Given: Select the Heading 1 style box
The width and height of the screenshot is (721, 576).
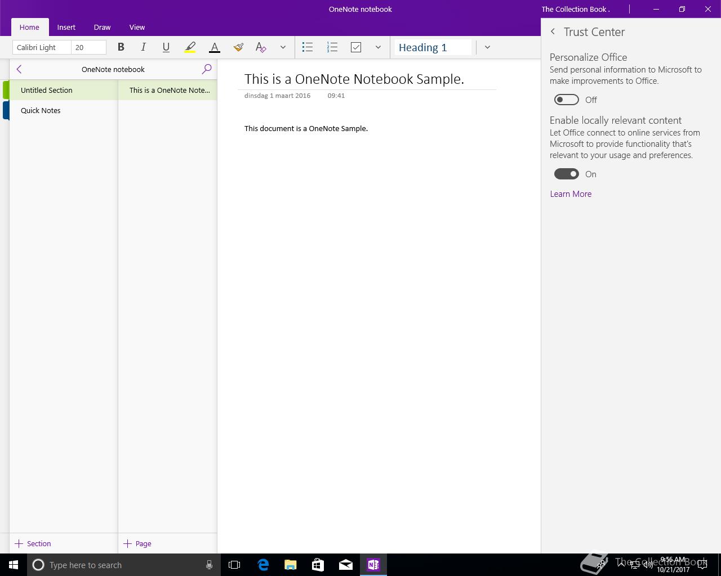Looking at the screenshot, I should [x=433, y=47].
